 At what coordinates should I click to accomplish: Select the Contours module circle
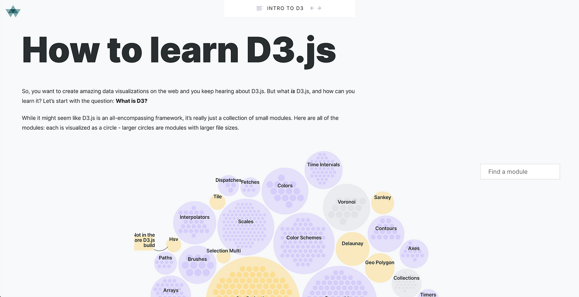tap(386, 234)
